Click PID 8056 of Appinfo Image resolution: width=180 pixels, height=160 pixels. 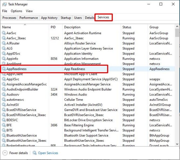point(54,59)
